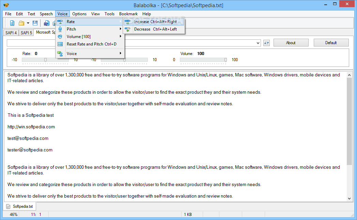Click the Reset Rate and Pitch icon
The width and height of the screenshot is (357, 220).
[60, 44]
